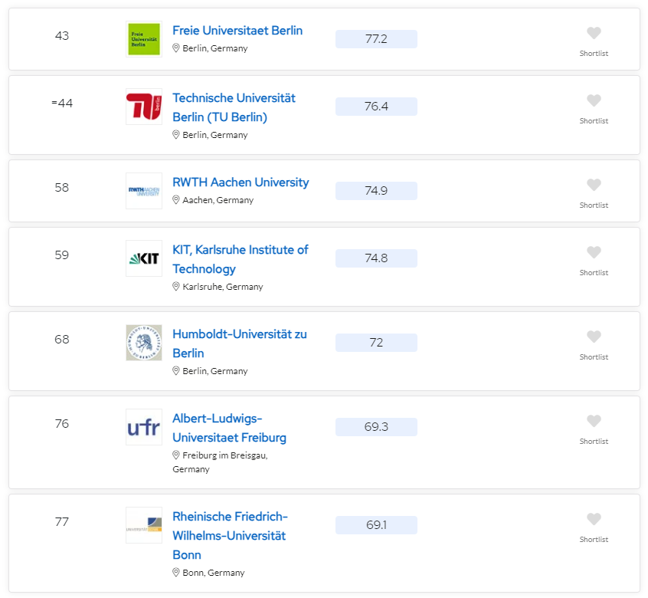The height and width of the screenshot is (598, 648).
Task: Click the Freie Universitaet Berlin logo
Action: tap(144, 39)
